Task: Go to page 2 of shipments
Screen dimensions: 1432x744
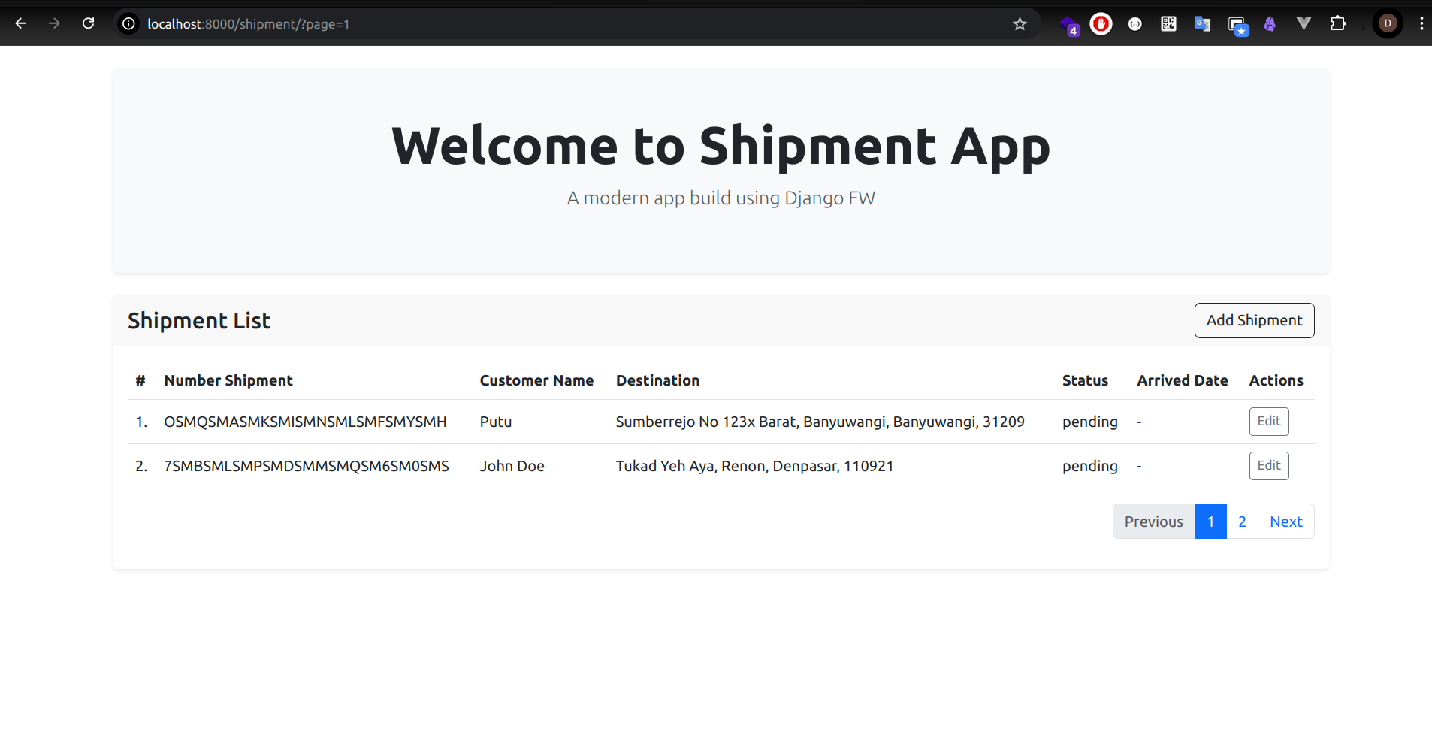Action: click(x=1241, y=521)
